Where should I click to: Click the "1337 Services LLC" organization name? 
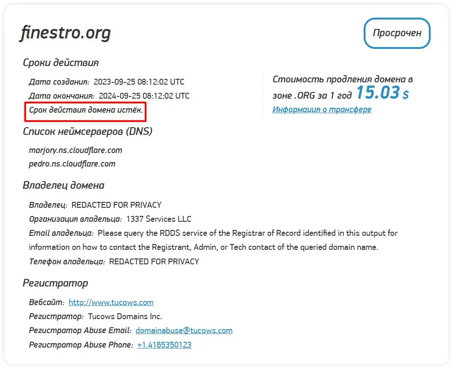click(159, 219)
